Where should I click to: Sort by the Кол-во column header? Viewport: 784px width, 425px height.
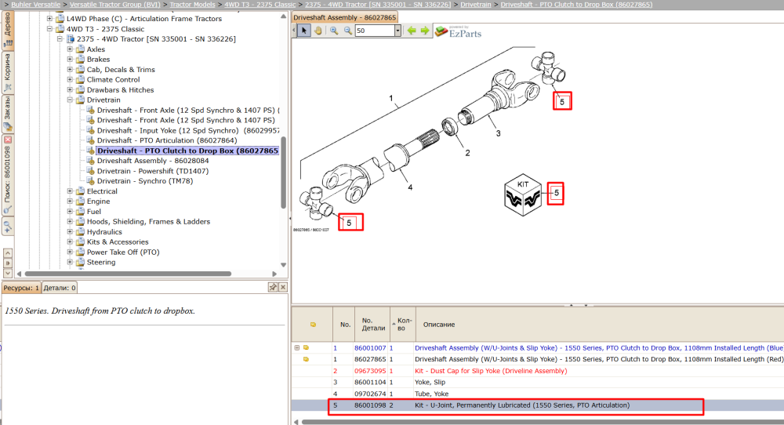pos(403,324)
